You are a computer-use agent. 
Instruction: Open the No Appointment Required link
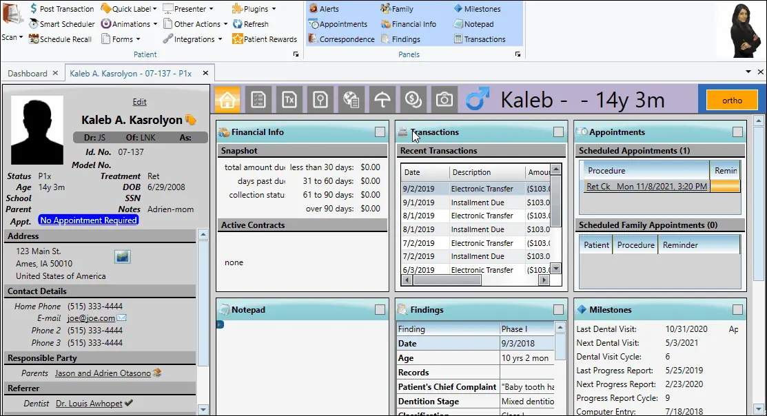click(88, 220)
